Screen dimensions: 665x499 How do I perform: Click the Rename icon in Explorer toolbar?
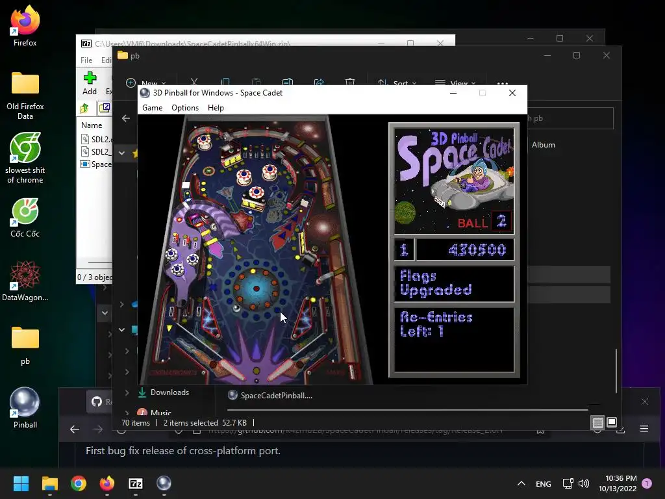coord(288,82)
